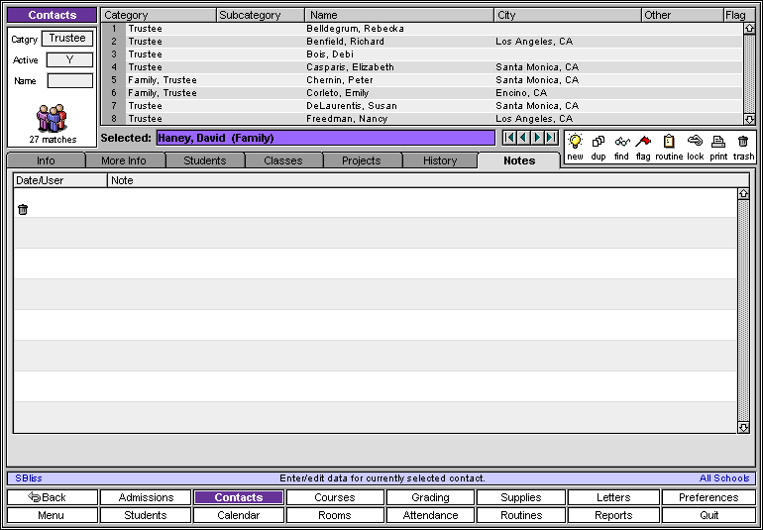Sort by the Subcategory column header
Viewport: 763px width, 530px height.
261,15
